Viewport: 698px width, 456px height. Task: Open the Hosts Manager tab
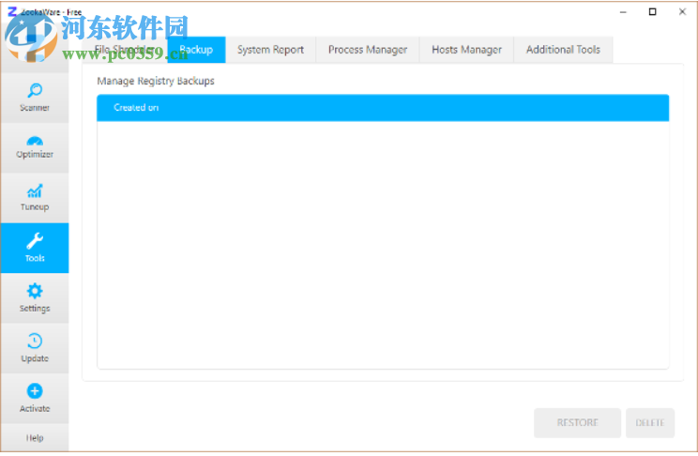pos(466,50)
